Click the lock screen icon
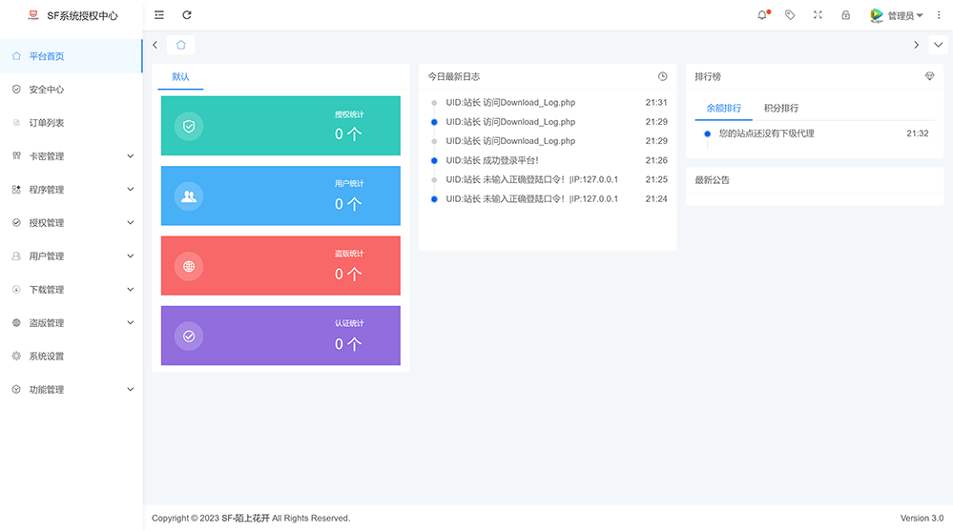 click(x=846, y=15)
